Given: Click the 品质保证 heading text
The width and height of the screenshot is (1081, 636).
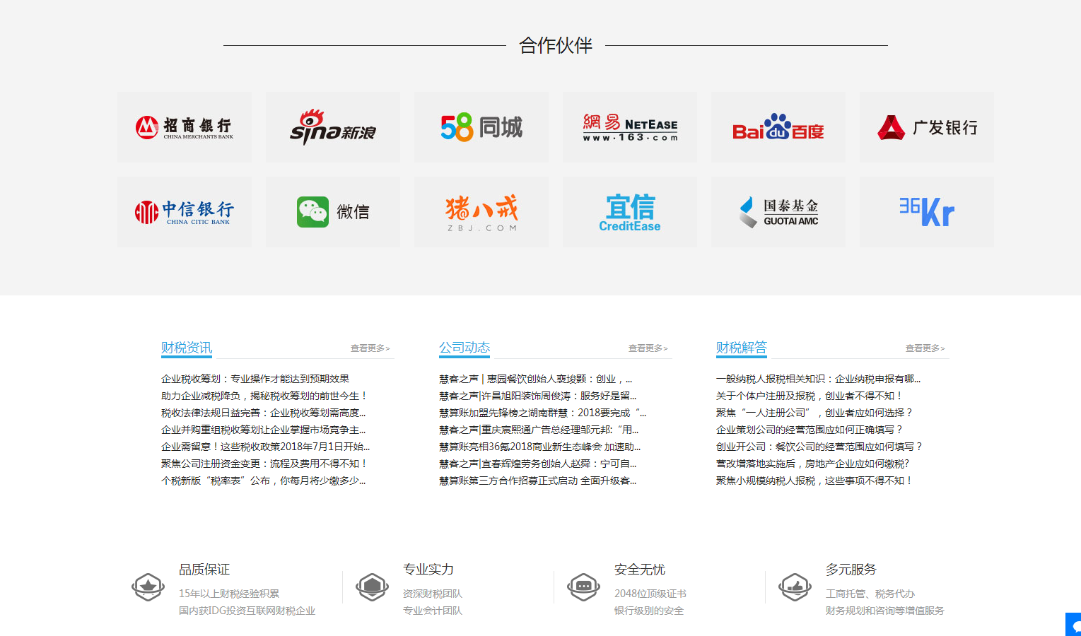Looking at the screenshot, I should [x=204, y=570].
